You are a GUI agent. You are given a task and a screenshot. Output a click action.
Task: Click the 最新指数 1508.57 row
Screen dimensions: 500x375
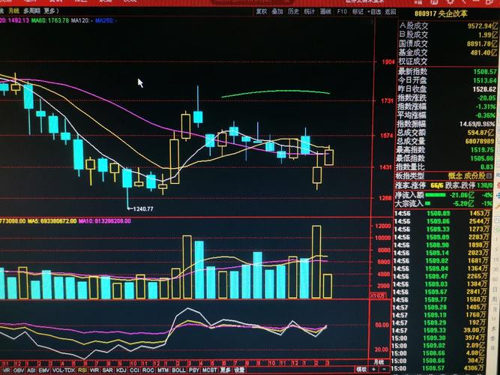[448, 71]
